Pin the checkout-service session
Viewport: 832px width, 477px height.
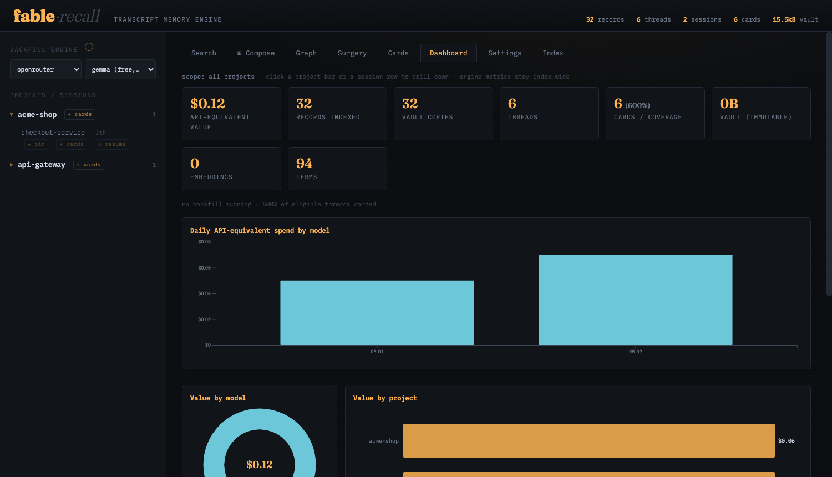(x=37, y=144)
